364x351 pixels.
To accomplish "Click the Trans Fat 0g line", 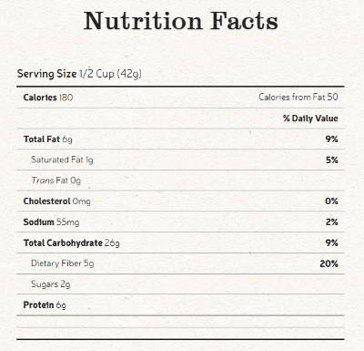I will [x=56, y=181].
